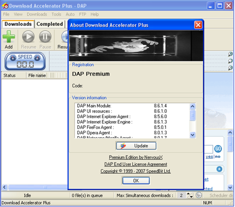Click the glass dragon banner image
The height and width of the screenshot is (207, 235).
coord(136,46)
